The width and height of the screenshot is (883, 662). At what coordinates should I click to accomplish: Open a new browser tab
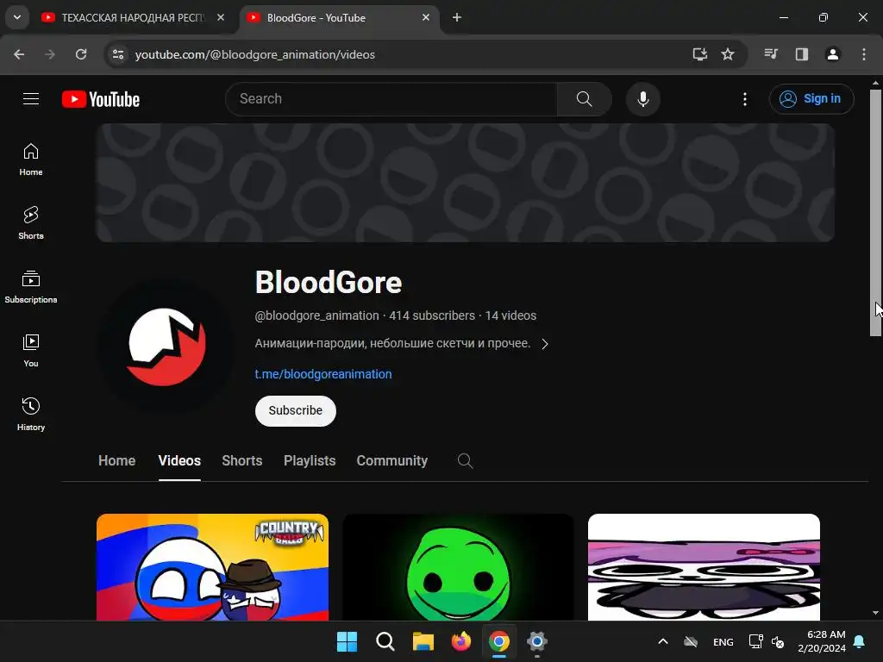(457, 17)
